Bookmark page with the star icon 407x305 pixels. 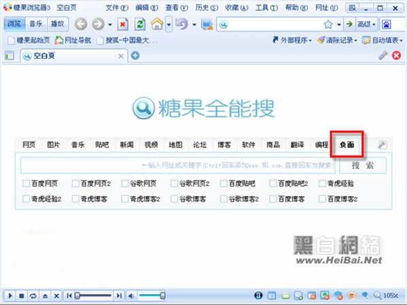(328, 25)
